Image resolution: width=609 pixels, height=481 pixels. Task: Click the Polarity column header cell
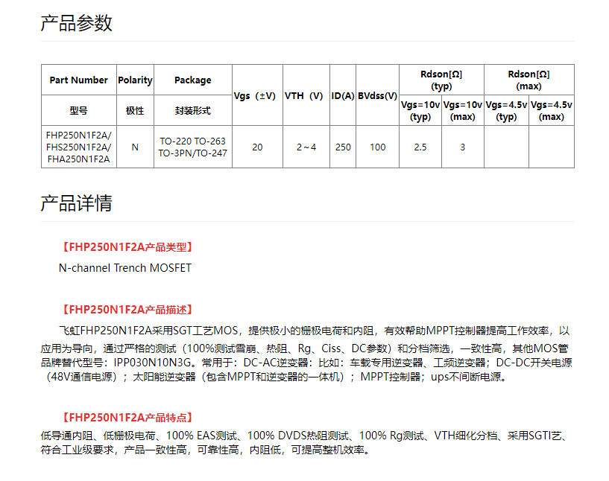(135, 80)
